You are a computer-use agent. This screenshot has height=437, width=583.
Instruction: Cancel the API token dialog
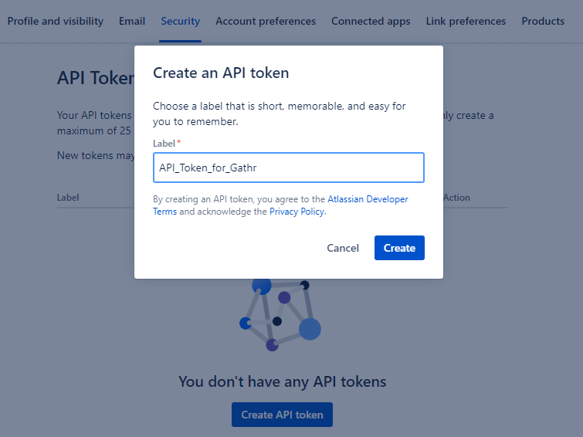tap(343, 248)
